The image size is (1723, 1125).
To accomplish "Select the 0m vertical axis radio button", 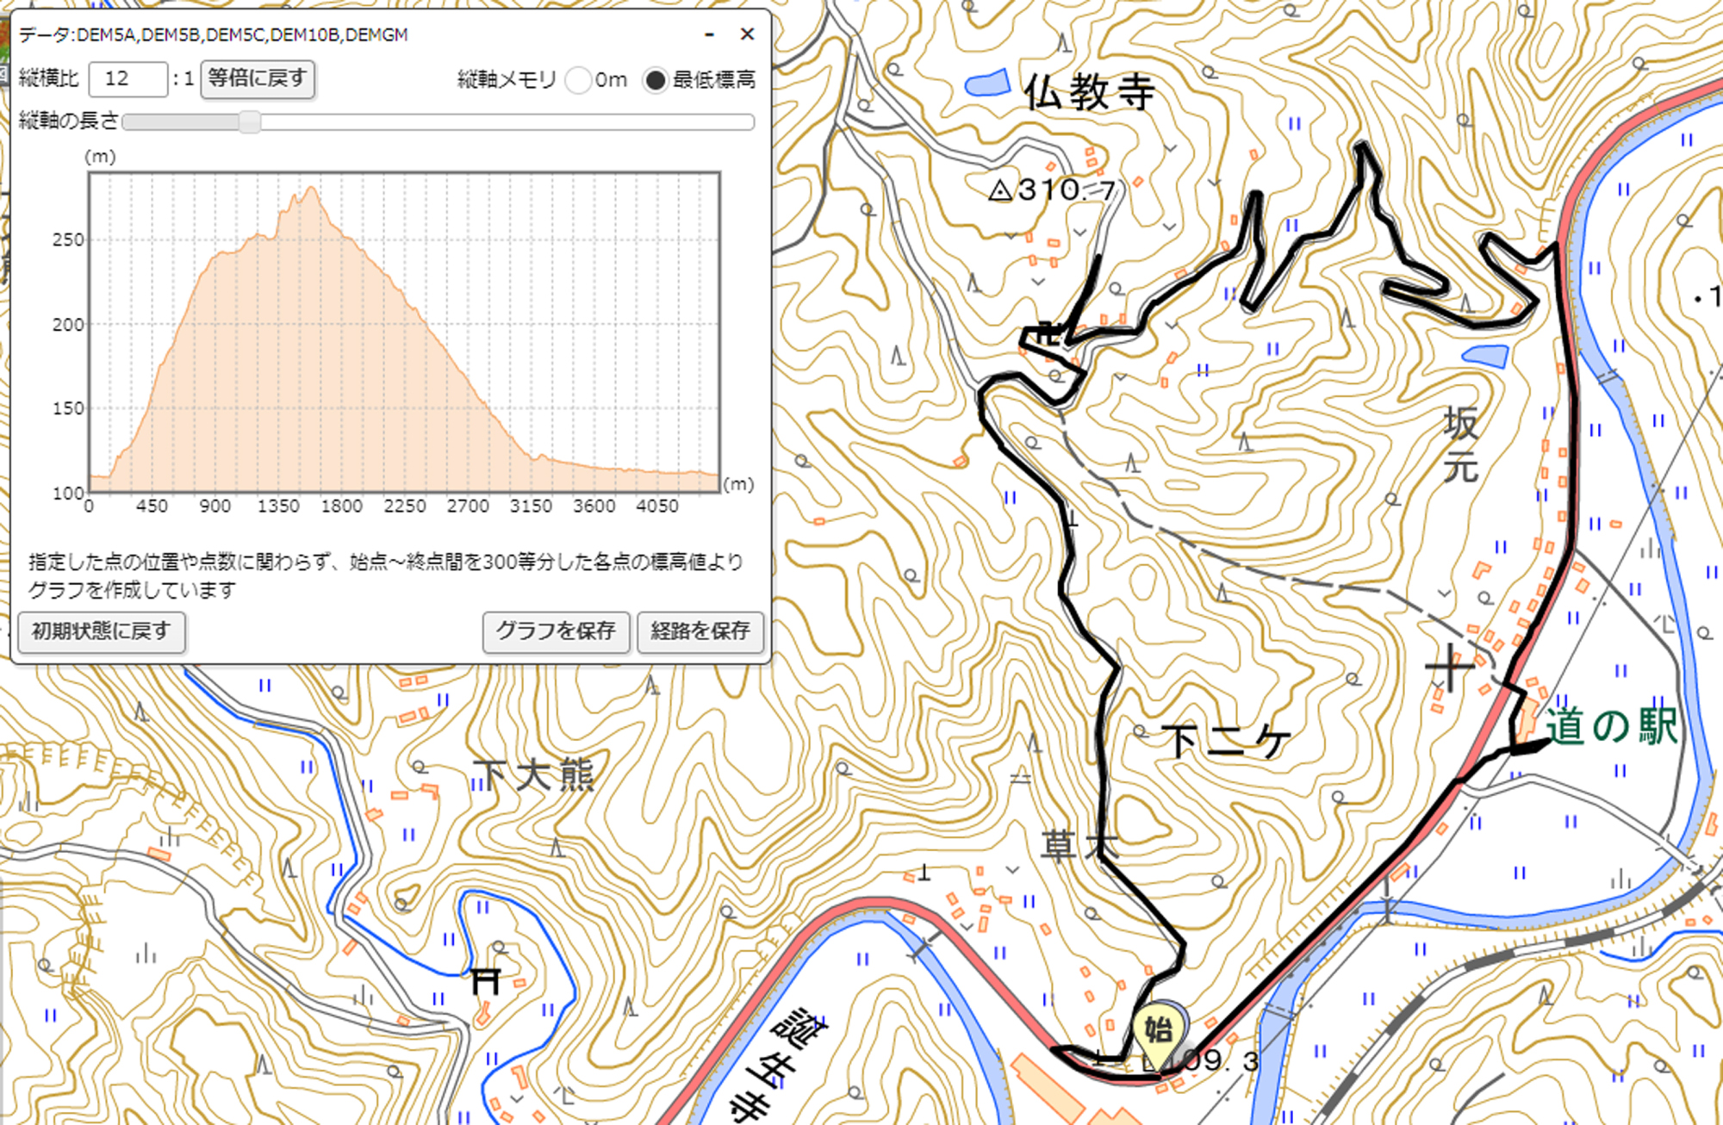I will [x=578, y=80].
